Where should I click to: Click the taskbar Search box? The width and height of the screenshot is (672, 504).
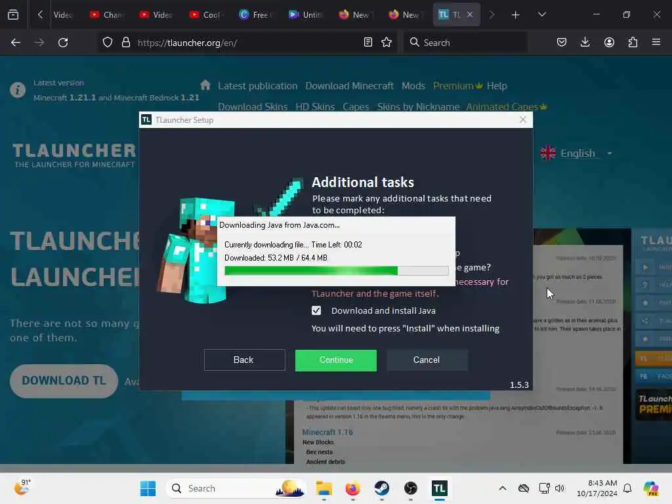pyautogui.click(x=236, y=488)
